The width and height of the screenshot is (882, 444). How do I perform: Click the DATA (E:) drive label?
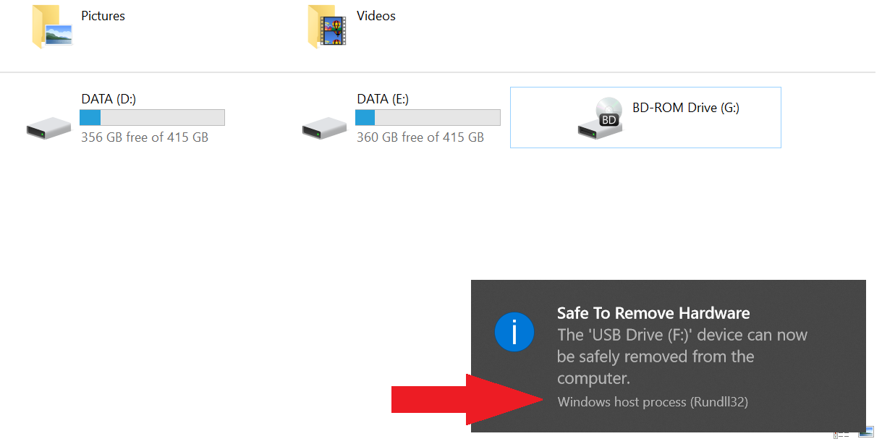click(383, 99)
